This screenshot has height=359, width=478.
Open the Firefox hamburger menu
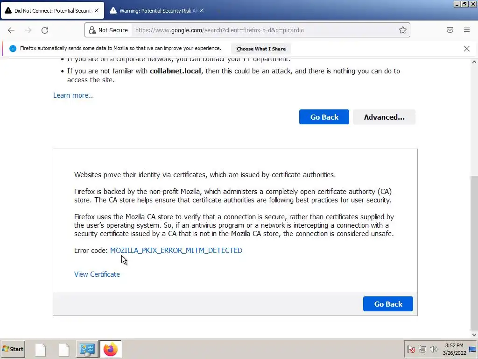[467, 30]
